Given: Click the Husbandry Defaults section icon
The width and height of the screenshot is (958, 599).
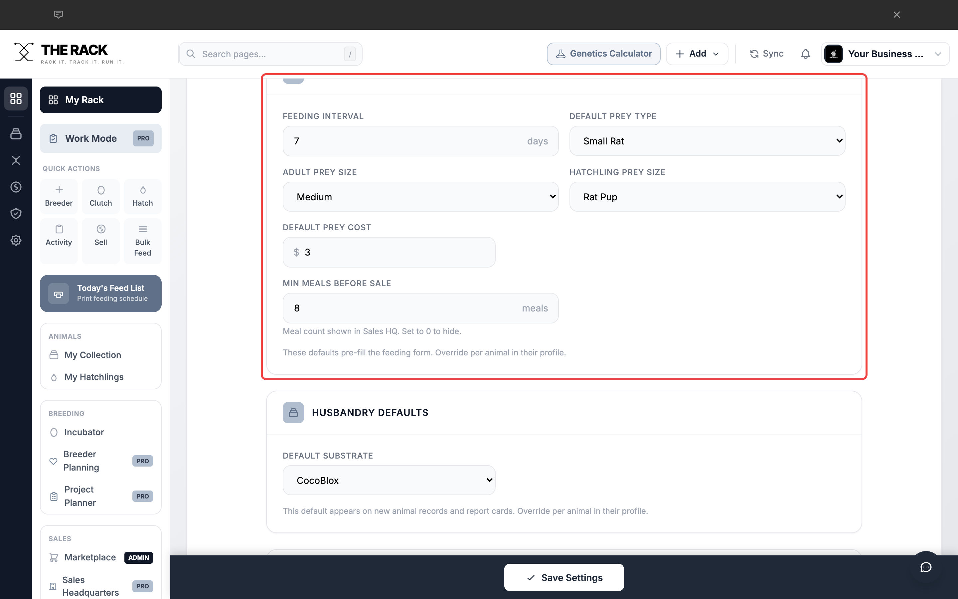Looking at the screenshot, I should pyautogui.click(x=293, y=413).
